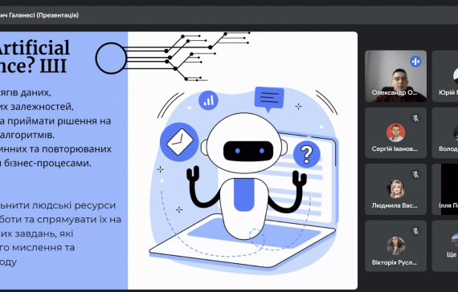
Task: Click the envelope mail icon on the slide
Action: point(179,142)
